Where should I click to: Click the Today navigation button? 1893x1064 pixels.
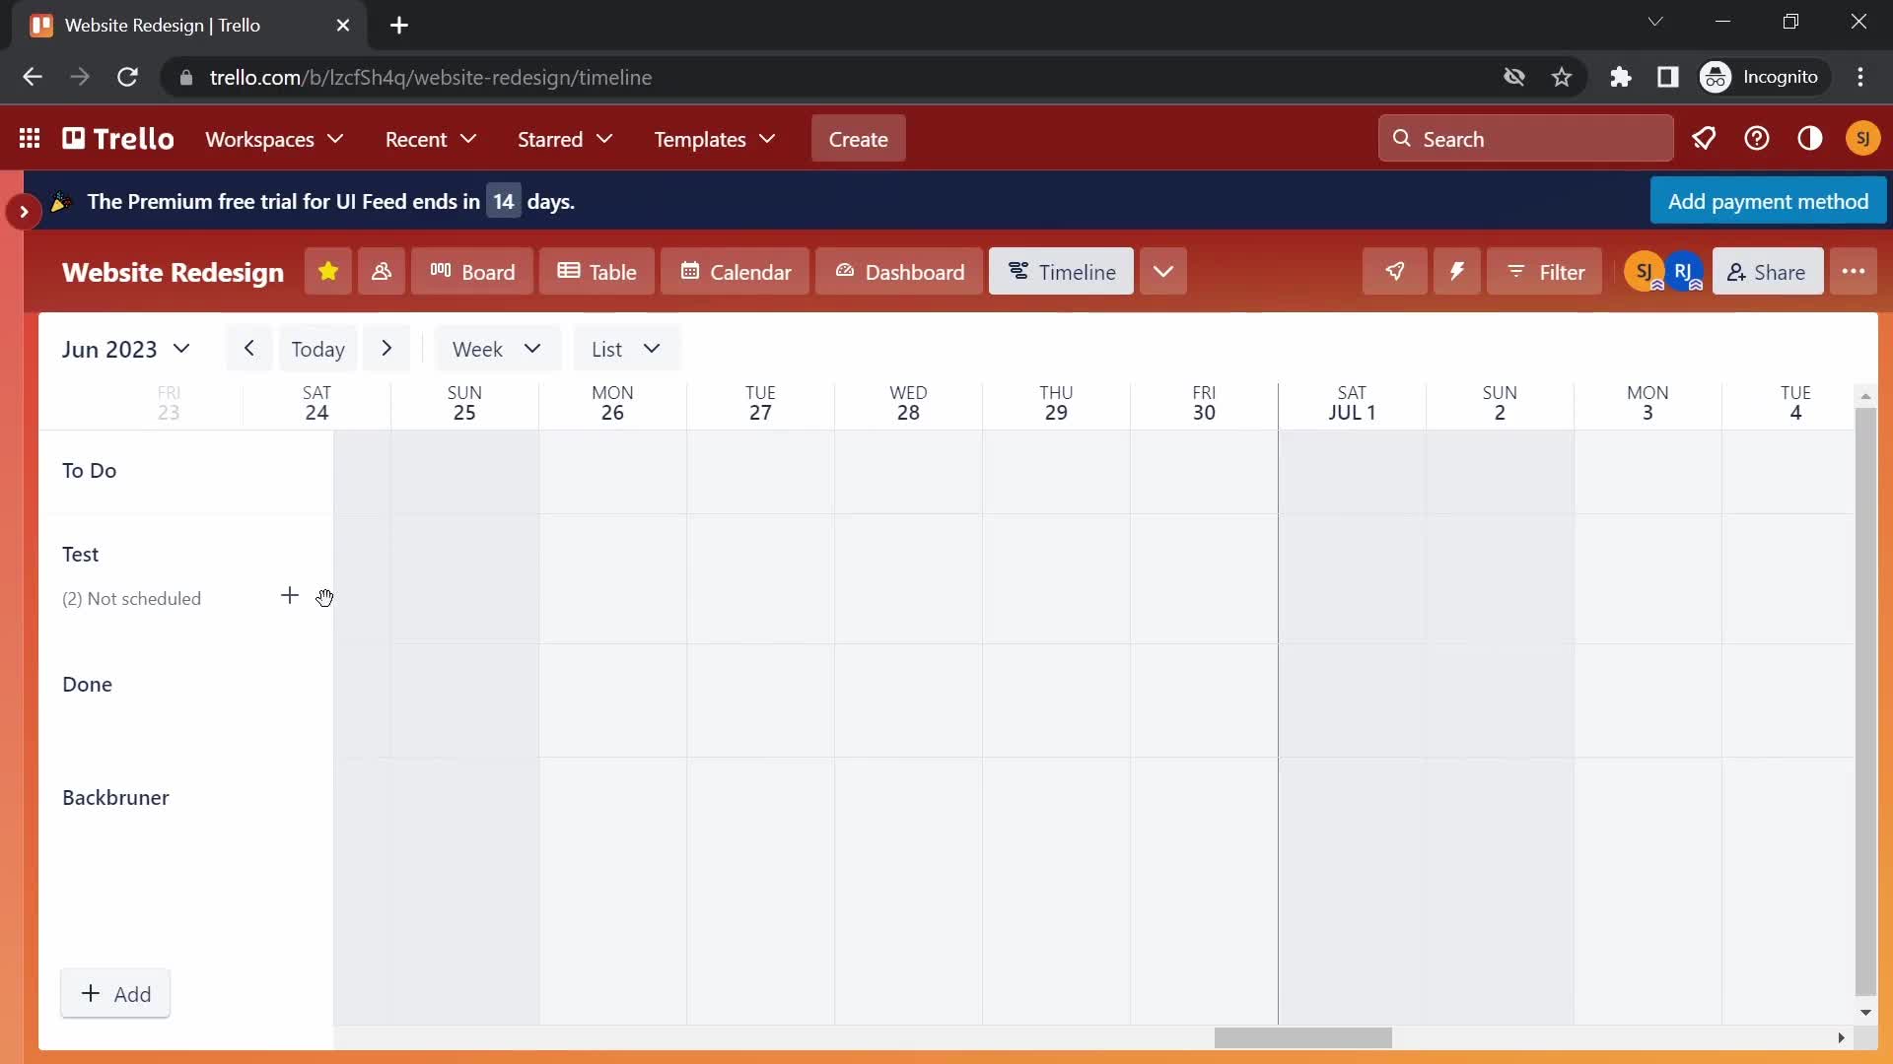pos(317,347)
